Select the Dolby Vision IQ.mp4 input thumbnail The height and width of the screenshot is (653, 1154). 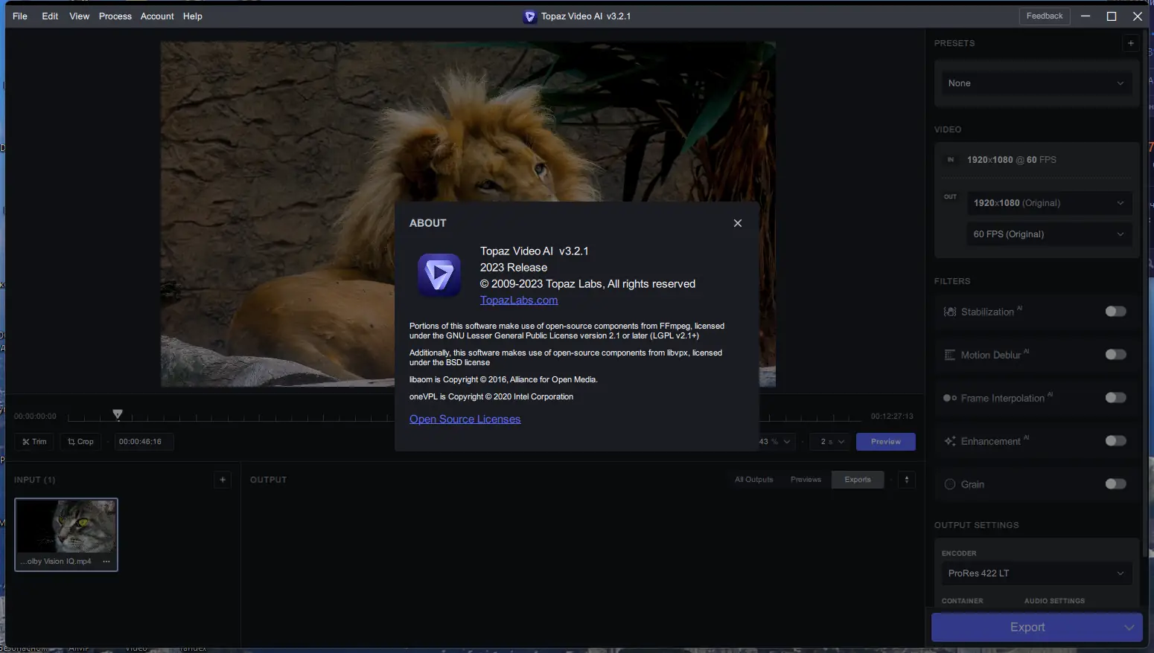pos(66,535)
